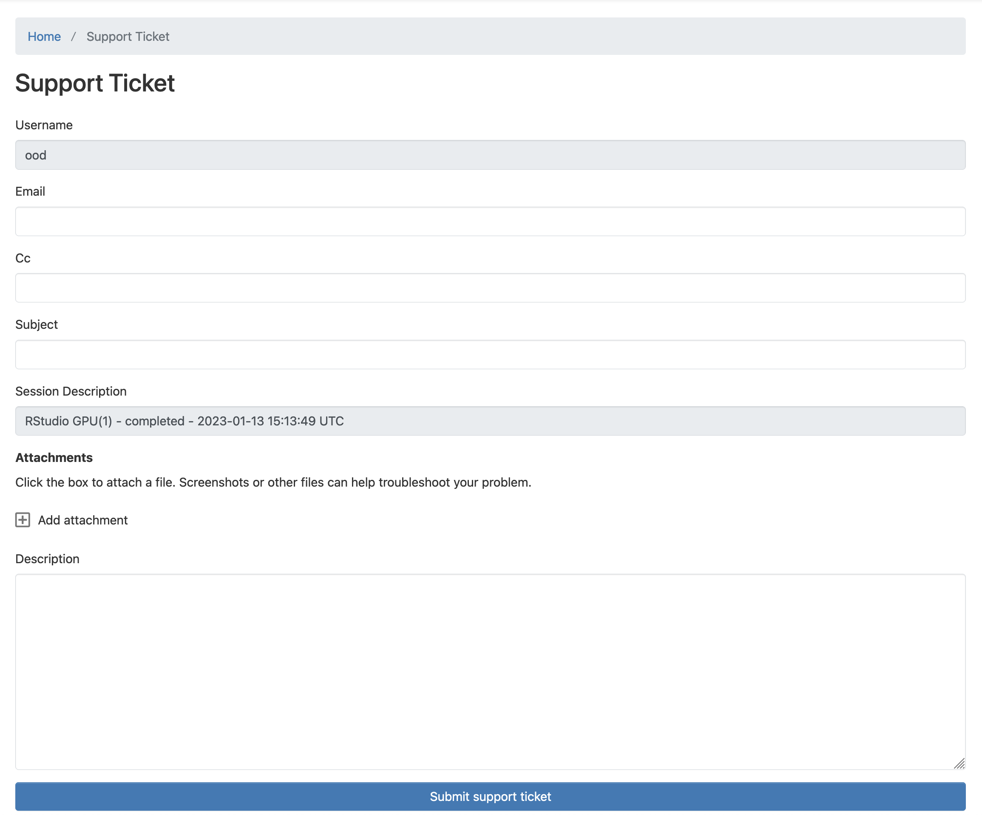Focus the Cc input field
Viewport: 982px width, 815px height.
click(490, 288)
